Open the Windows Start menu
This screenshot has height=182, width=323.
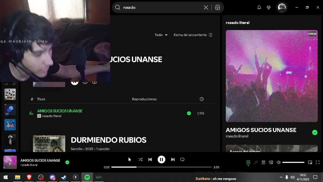6,177
